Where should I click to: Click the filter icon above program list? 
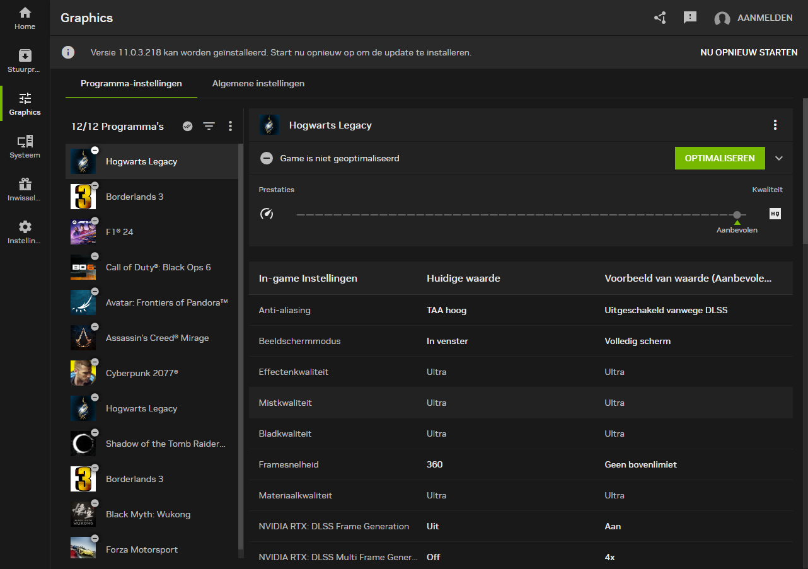pyautogui.click(x=209, y=126)
